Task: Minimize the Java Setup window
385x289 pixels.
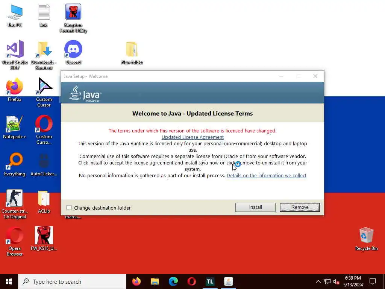Action: click(x=281, y=76)
